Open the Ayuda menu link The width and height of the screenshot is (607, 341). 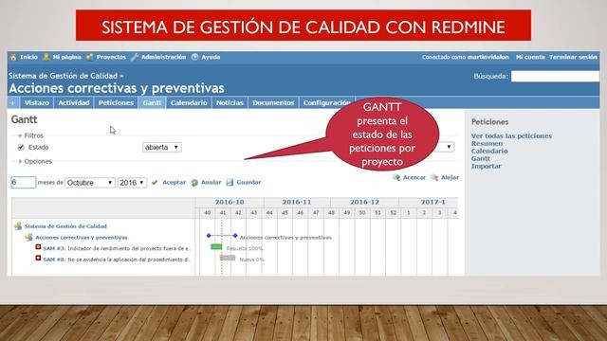coord(211,57)
